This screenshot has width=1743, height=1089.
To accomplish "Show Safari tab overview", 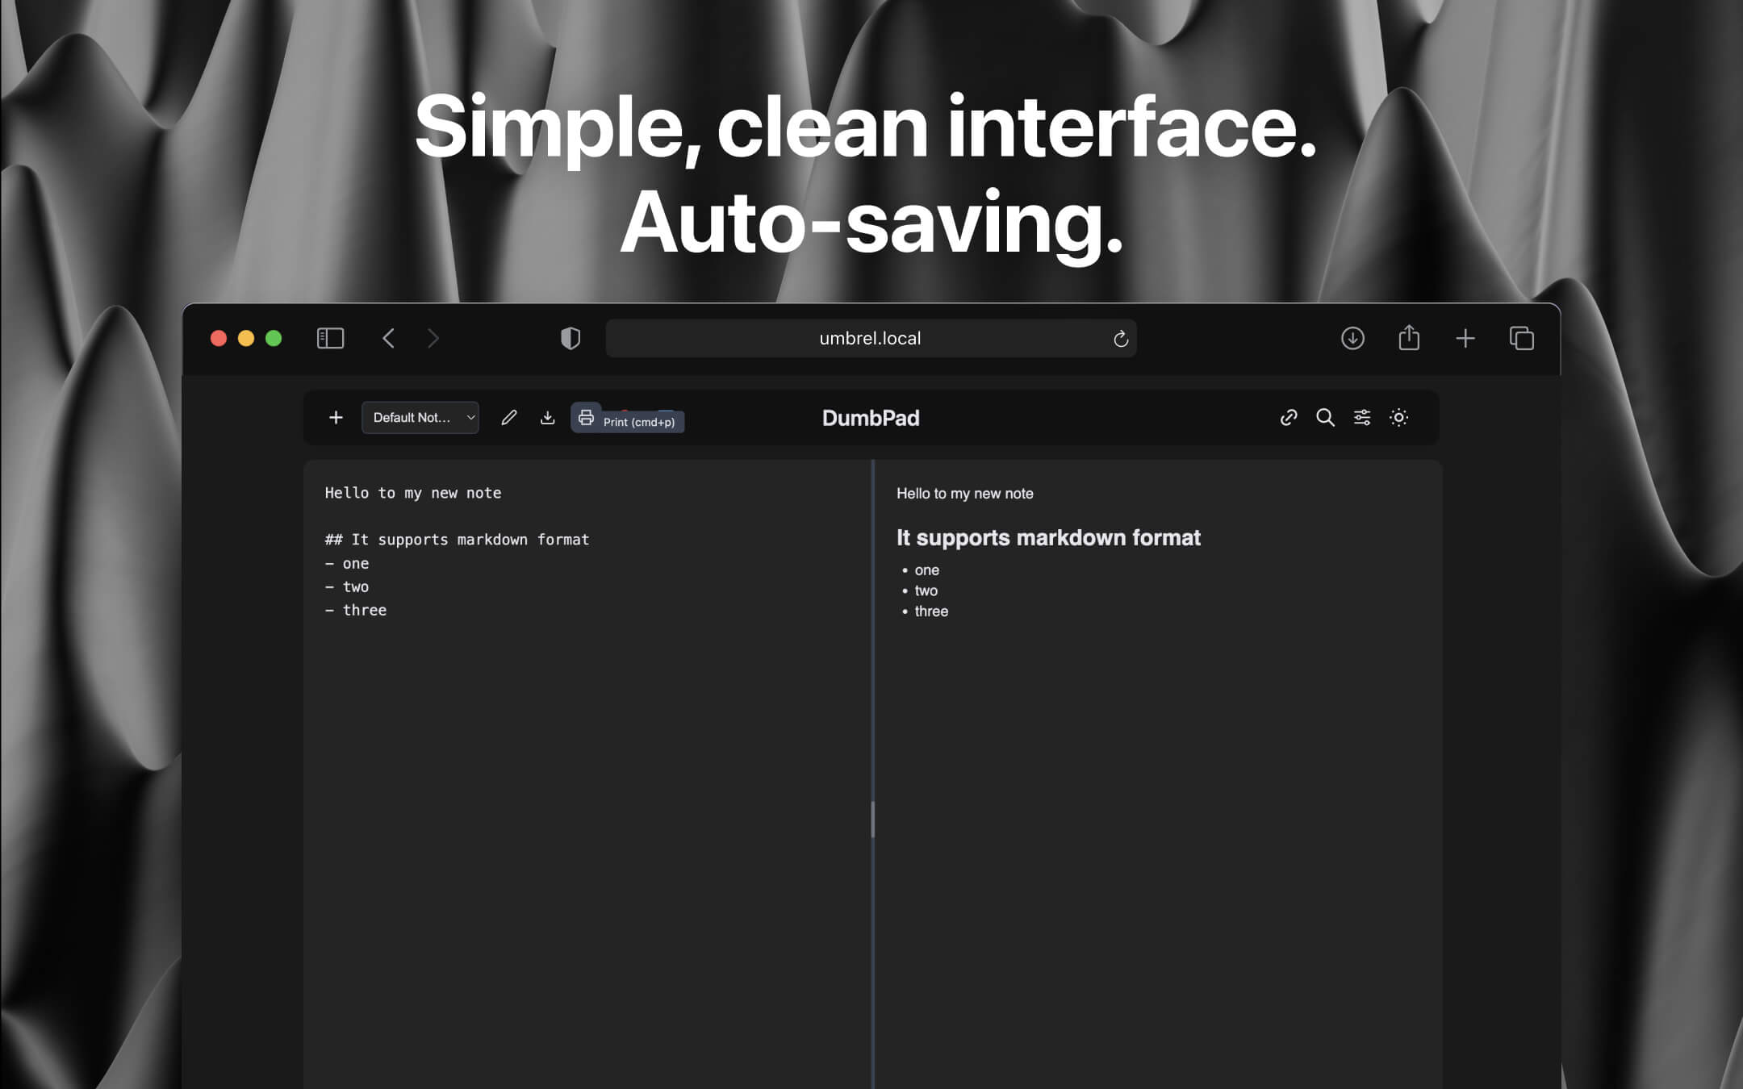I will point(1522,338).
